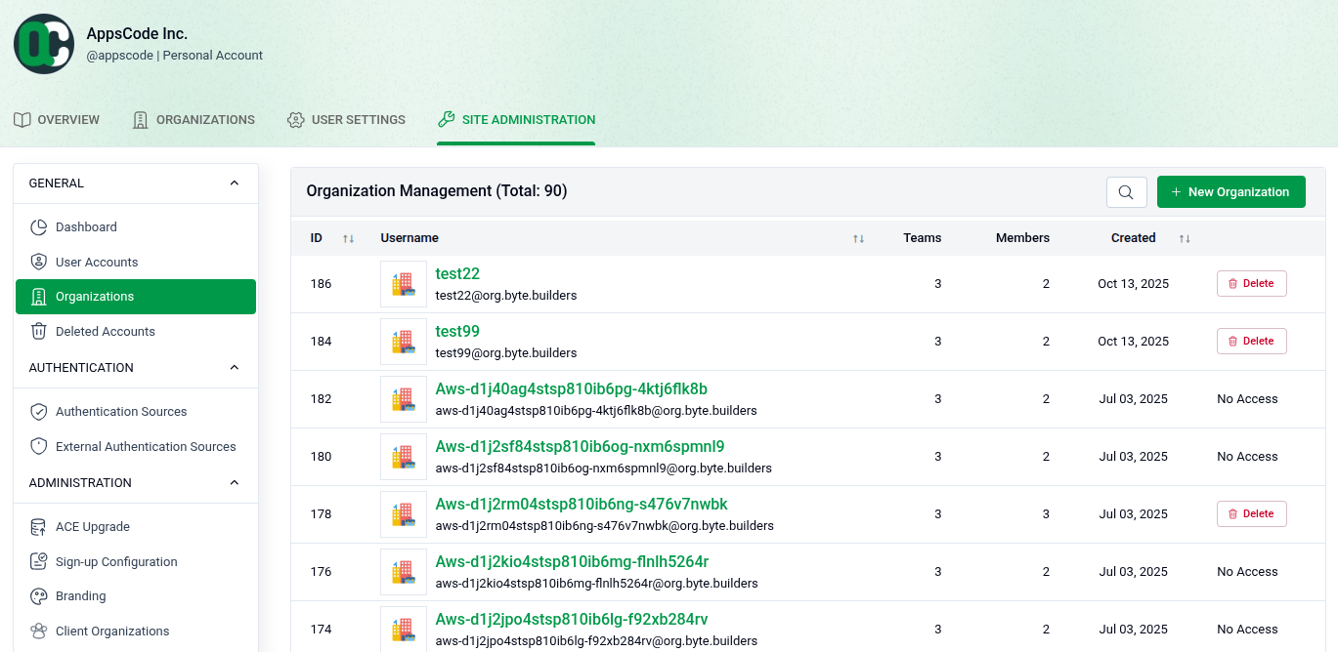Viewport: 1338px width, 652px height.
Task: Select the External Authentication Sources icon
Action: click(37, 446)
